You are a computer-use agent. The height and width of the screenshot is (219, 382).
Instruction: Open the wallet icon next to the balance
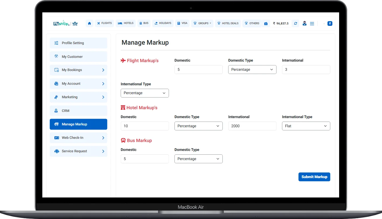[x=266, y=23]
